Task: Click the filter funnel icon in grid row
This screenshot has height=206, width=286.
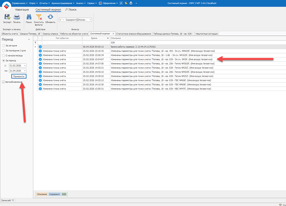Action: pyautogui.click(x=35, y=43)
